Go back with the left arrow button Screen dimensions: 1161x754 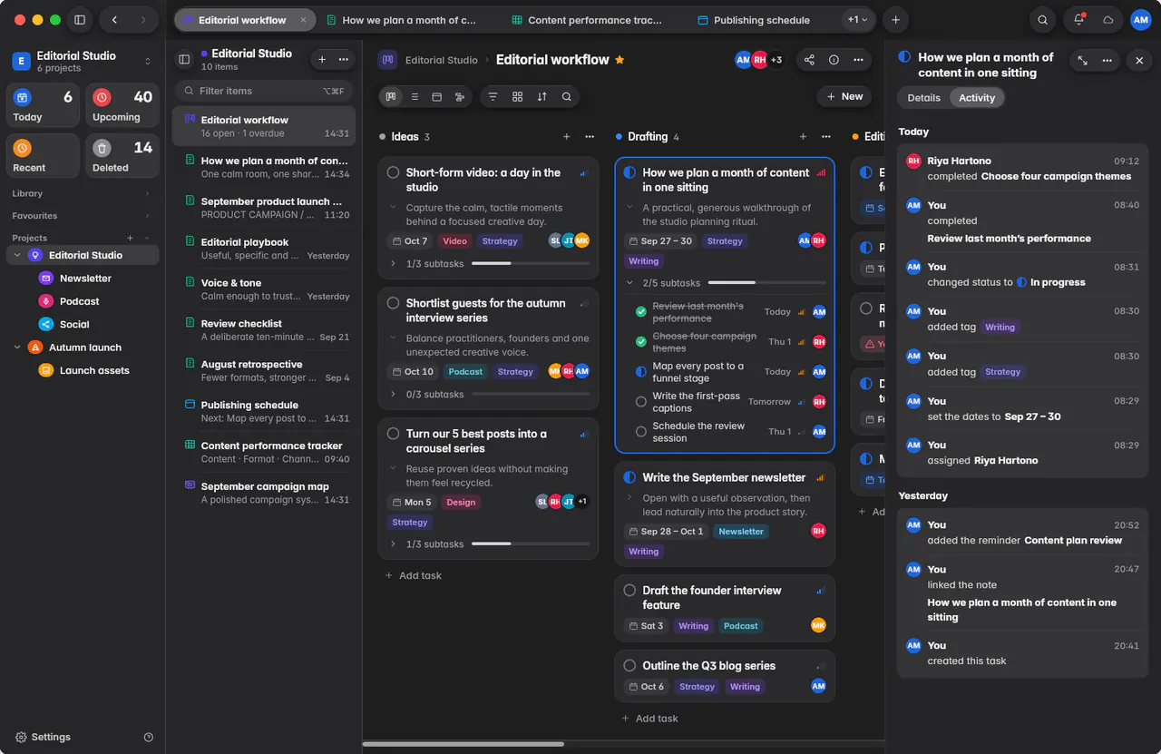114,20
